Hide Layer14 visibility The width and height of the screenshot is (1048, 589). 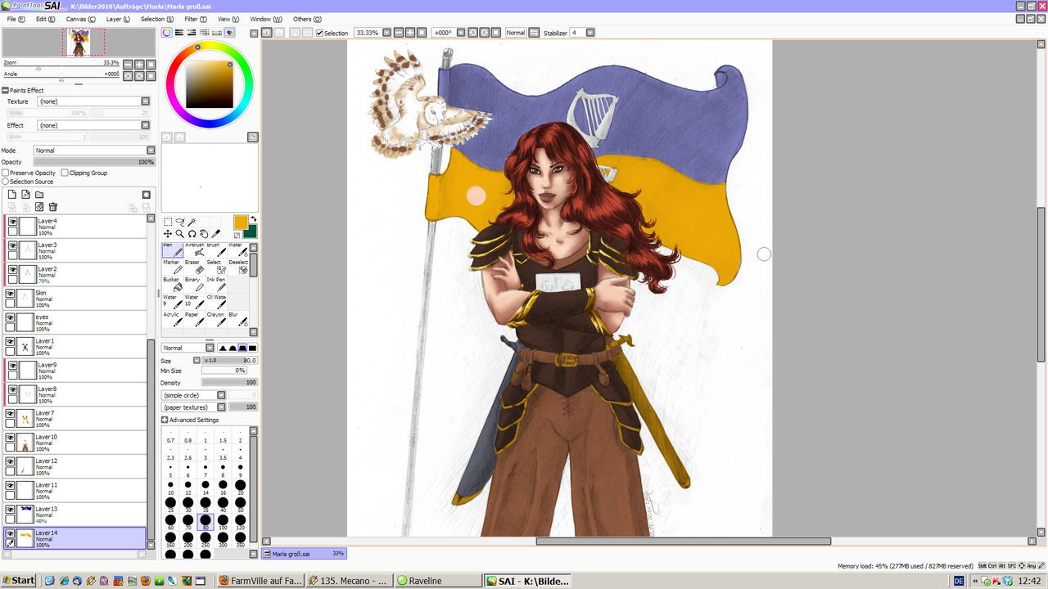tap(11, 533)
